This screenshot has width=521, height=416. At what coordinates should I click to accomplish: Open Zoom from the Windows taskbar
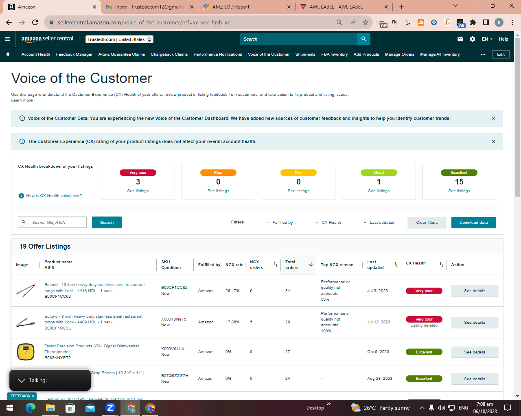click(x=110, y=408)
